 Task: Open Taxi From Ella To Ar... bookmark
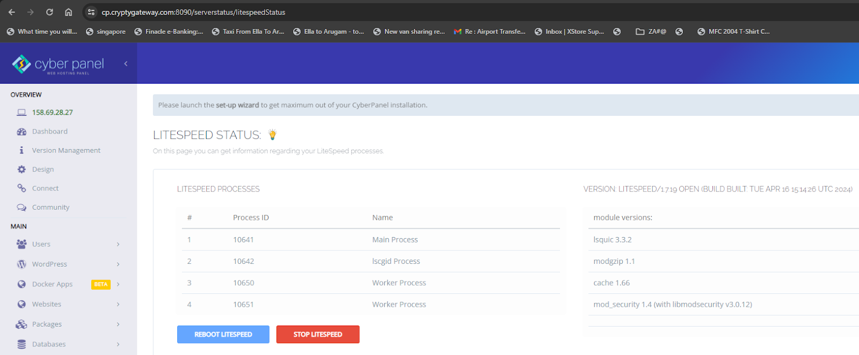pos(248,32)
